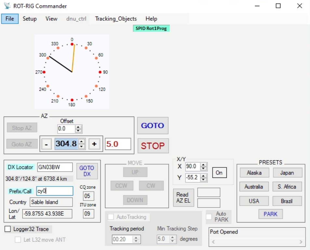This screenshot has width=310, height=250.
Task: Select the Brazil preset
Action: pyautogui.click(x=287, y=201)
